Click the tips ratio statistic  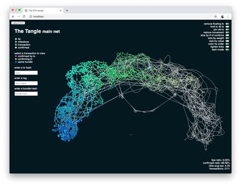pos(221,160)
